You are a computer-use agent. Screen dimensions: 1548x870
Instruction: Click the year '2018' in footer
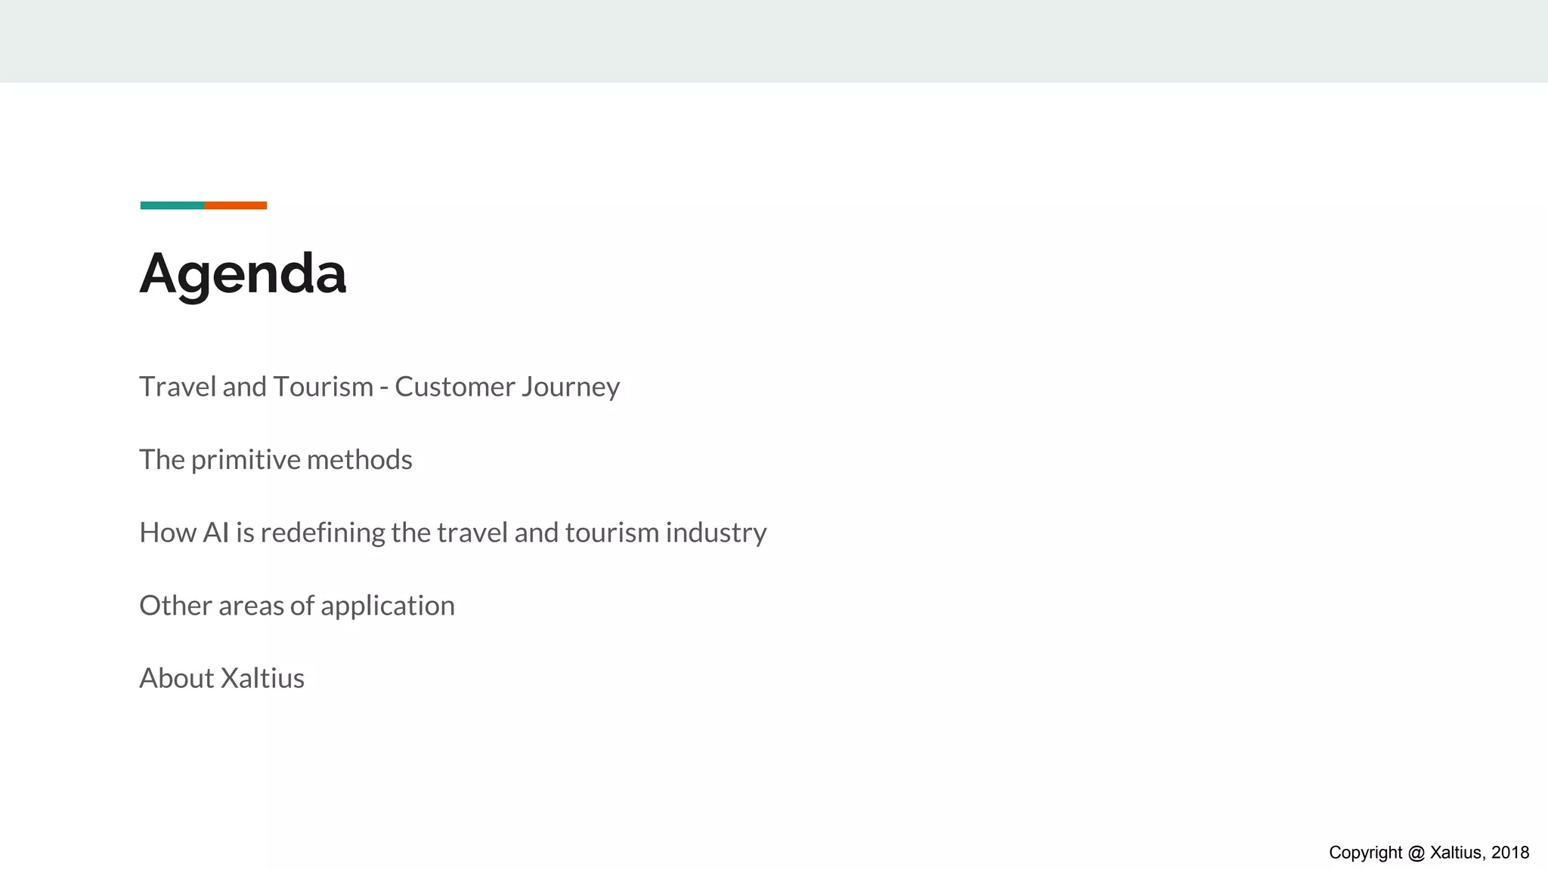tap(1510, 853)
